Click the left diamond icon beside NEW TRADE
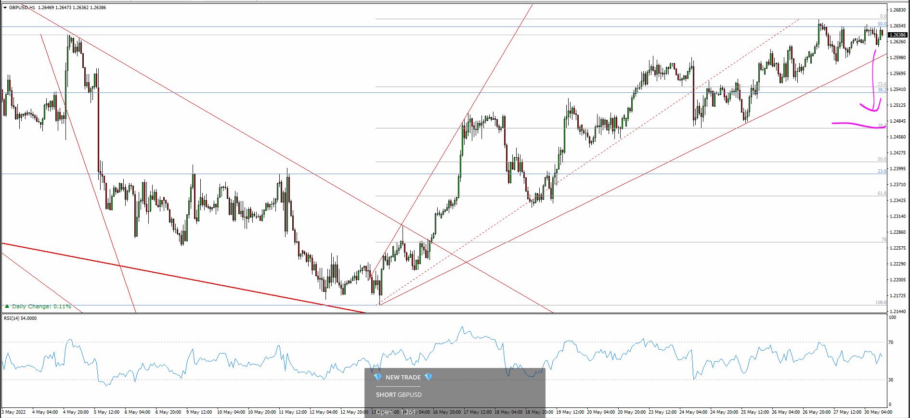The image size is (910, 418). pyautogui.click(x=378, y=377)
